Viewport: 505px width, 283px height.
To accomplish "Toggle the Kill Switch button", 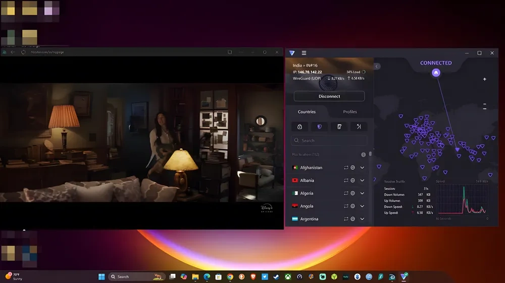I will click(x=339, y=126).
